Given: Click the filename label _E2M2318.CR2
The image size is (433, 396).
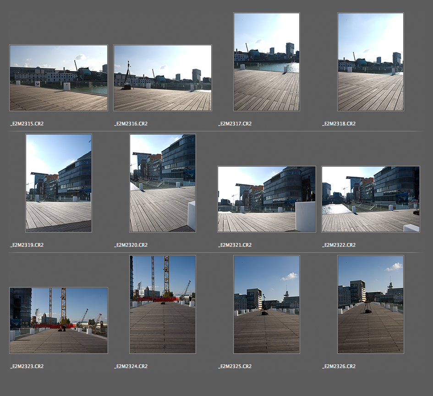Looking at the screenshot, I should click(339, 124).
